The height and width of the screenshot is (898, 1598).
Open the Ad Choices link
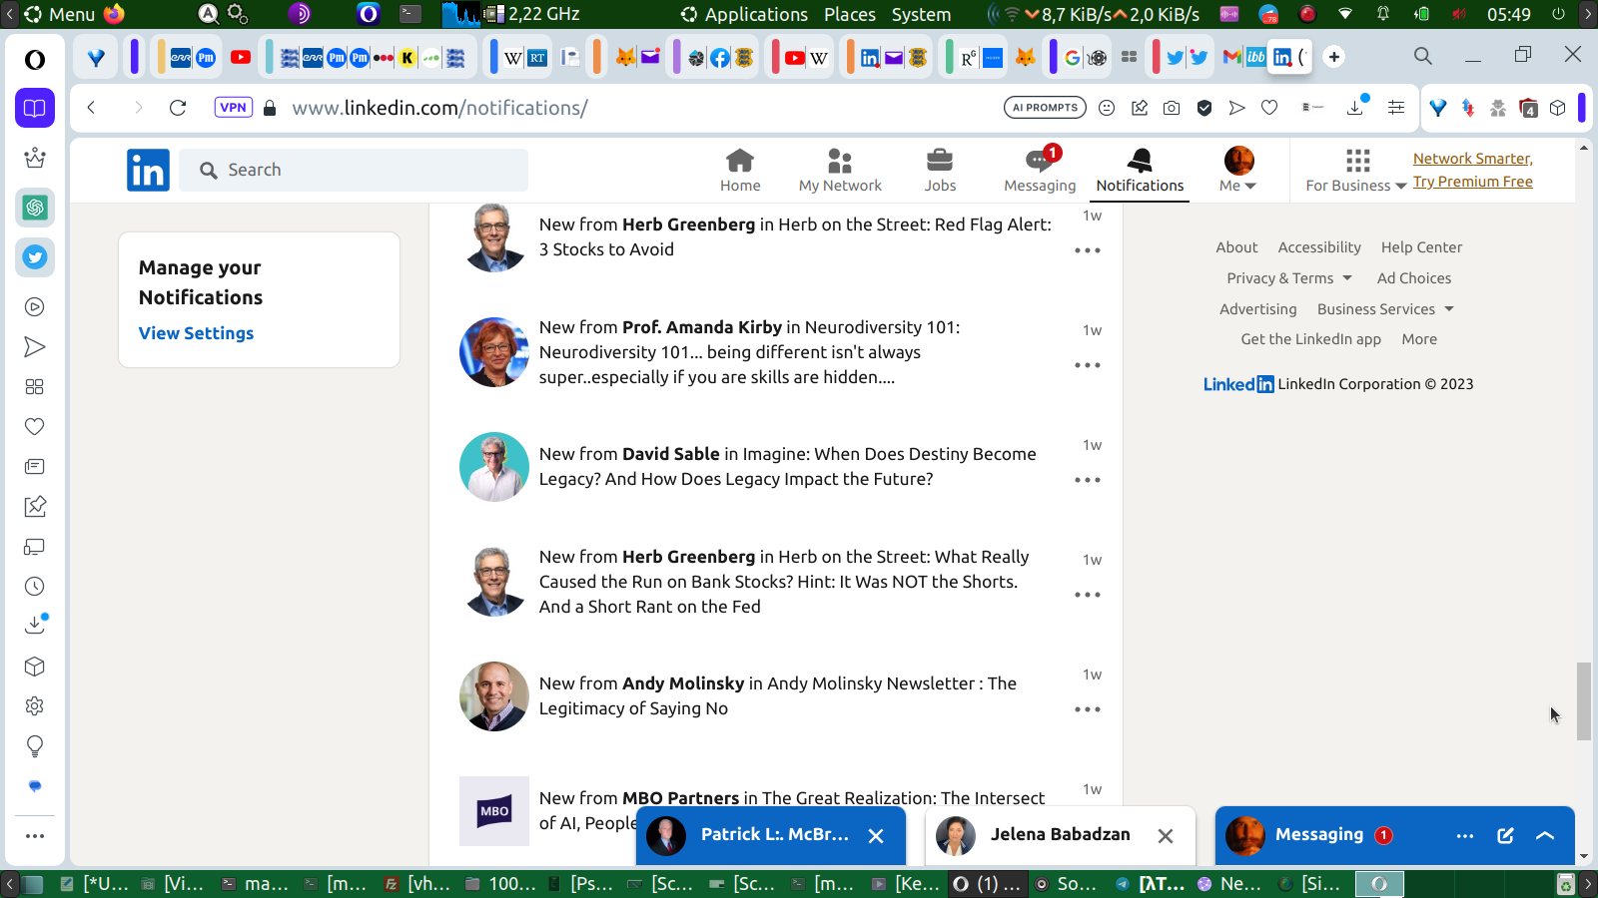coord(1414,278)
